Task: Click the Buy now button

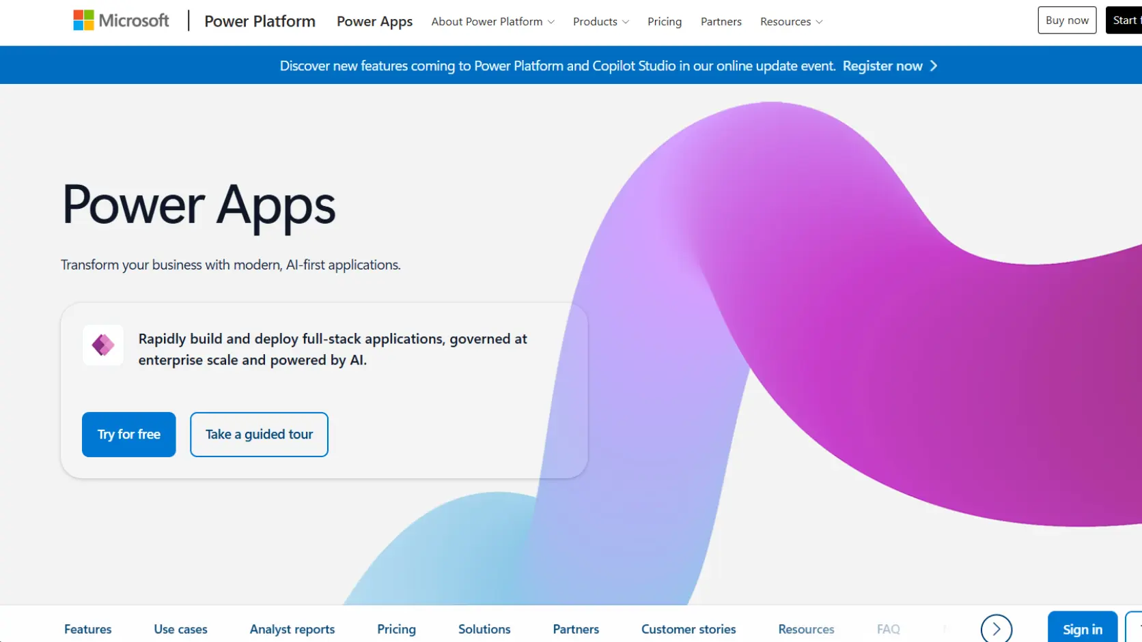Action: pyautogui.click(x=1067, y=20)
